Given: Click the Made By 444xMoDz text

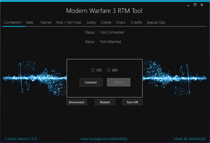Looking at the screenshot, I should pyautogui.click(x=190, y=139).
